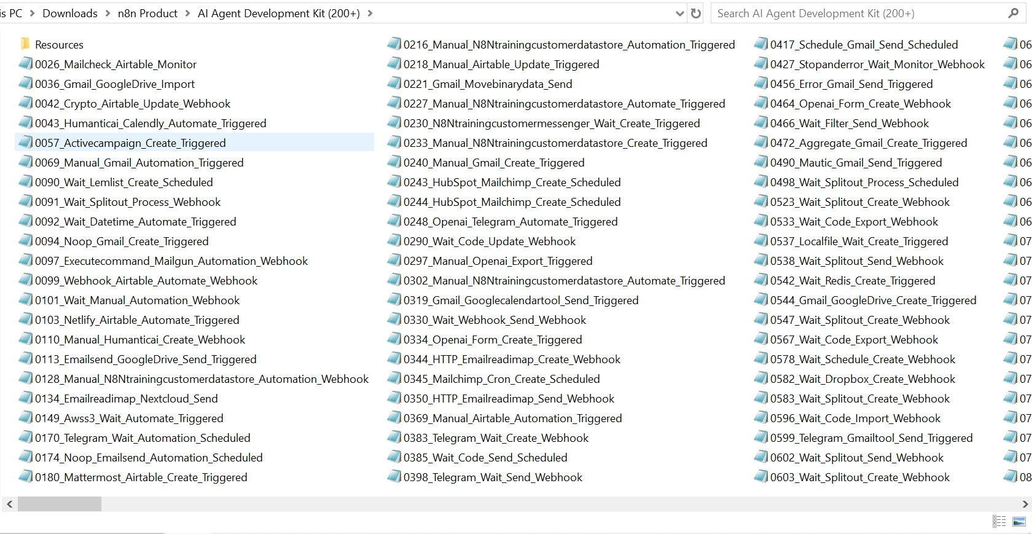This screenshot has height=534, width=1032.
Task: Expand chevron after AI Agent Development Kit
Action: (x=370, y=14)
